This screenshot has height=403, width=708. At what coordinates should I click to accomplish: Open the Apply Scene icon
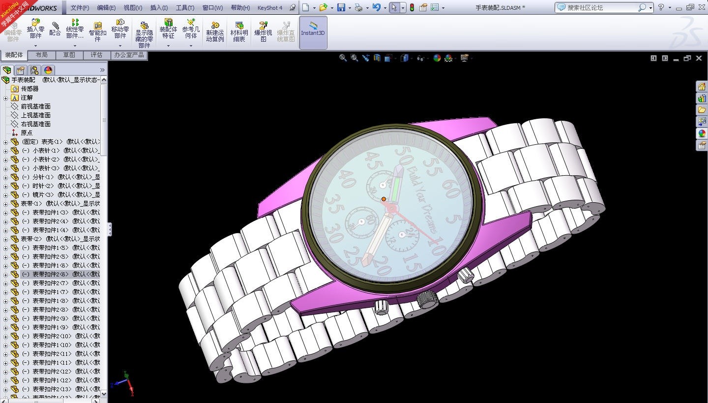448,58
